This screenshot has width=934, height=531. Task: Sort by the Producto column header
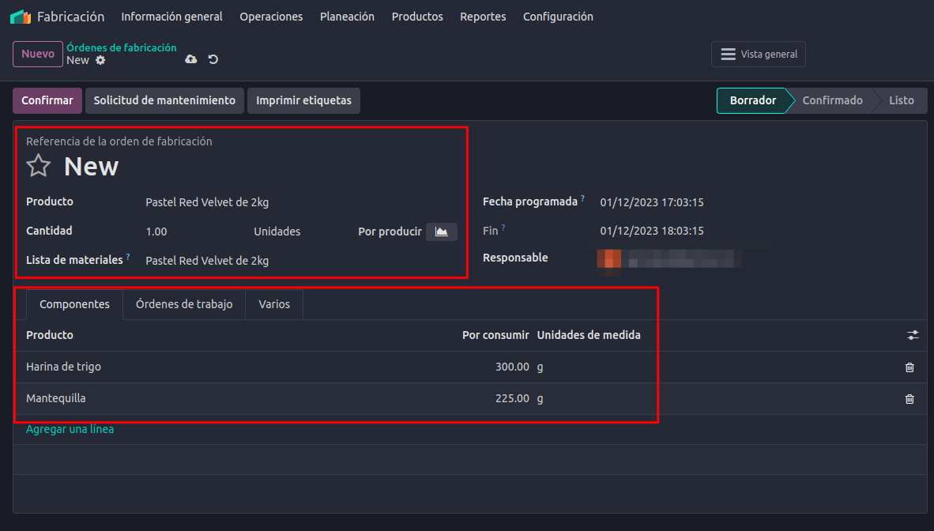point(50,335)
